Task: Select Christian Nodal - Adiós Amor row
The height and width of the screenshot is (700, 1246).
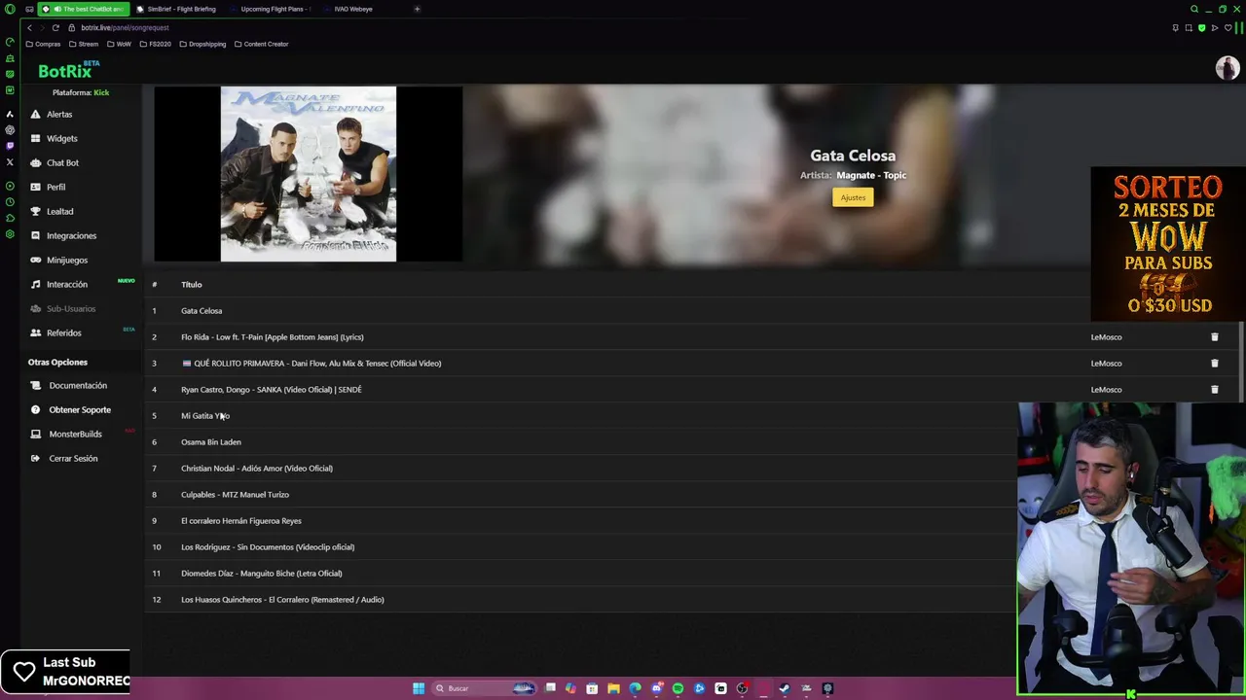Action: (580, 469)
